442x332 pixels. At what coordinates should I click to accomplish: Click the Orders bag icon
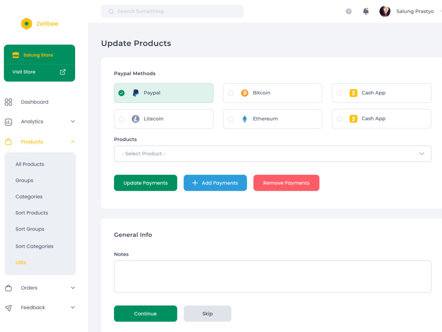tap(8, 288)
